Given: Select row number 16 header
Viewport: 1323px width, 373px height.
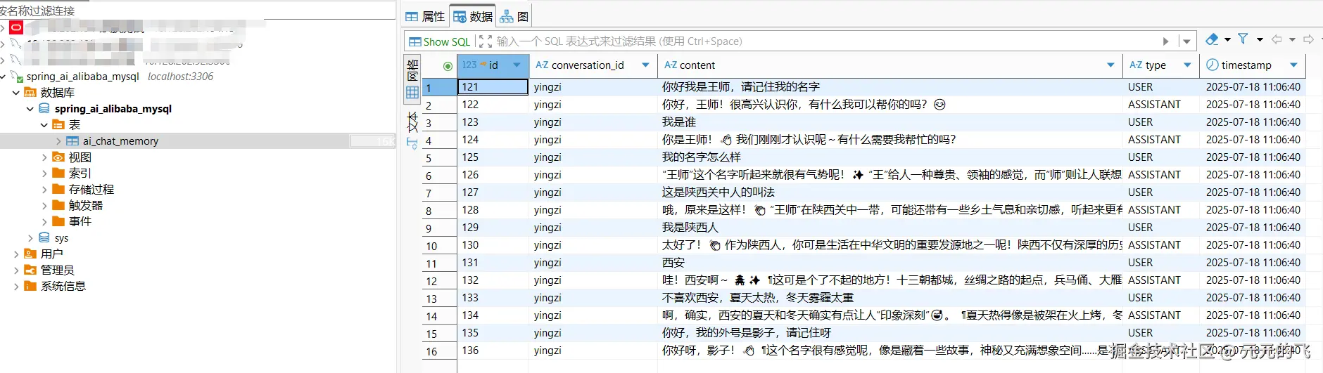Looking at the screenshot, I should click(x=440, y=351).
